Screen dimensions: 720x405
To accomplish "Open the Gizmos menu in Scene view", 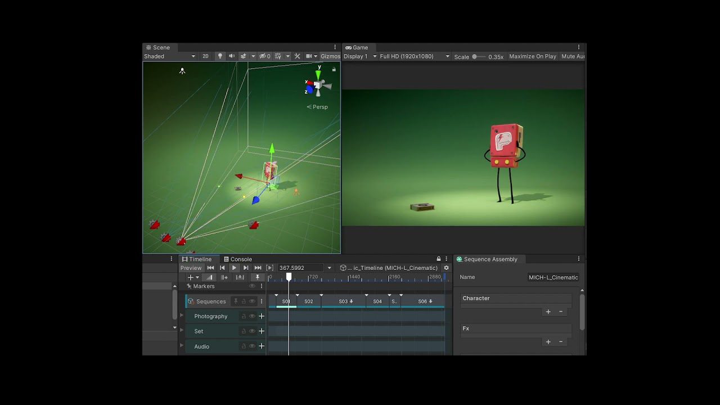I will [x=330, y=56].
